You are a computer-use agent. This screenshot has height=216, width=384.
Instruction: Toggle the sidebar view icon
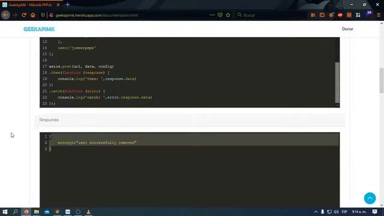322,15
